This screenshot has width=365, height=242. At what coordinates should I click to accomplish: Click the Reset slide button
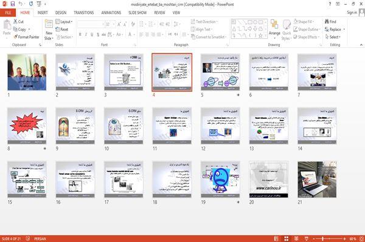coord(62,29)
